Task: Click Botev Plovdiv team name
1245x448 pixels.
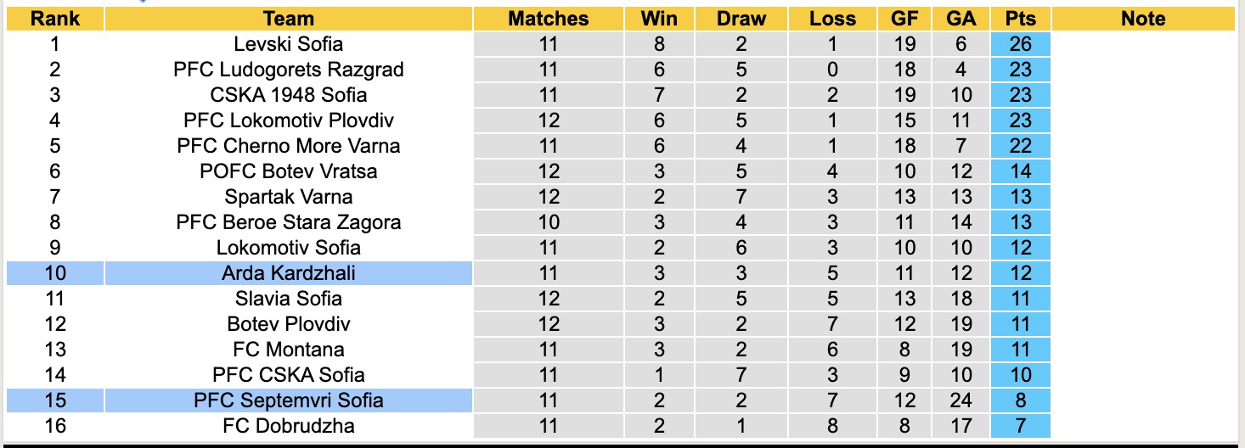Action: pos(289,324)
